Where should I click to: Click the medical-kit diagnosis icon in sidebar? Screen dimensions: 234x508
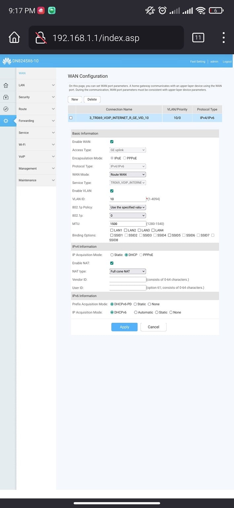point(6,97)
